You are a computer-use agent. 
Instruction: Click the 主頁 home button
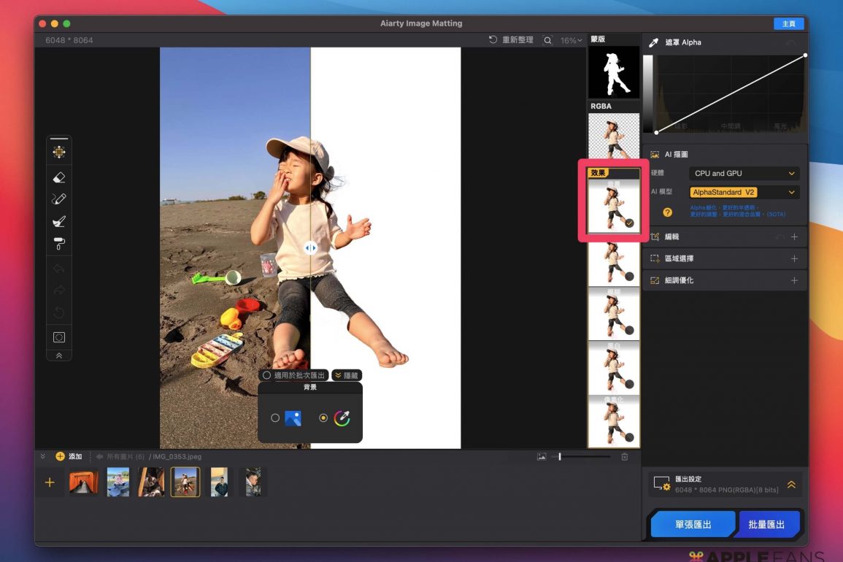788,24
